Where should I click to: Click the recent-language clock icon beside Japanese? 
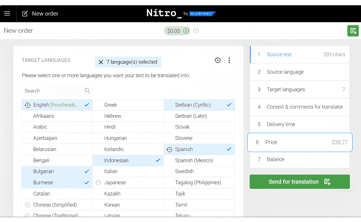click(97, 182)
